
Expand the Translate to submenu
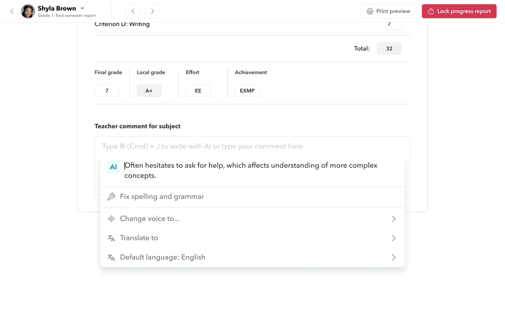[x=393, y=238]
